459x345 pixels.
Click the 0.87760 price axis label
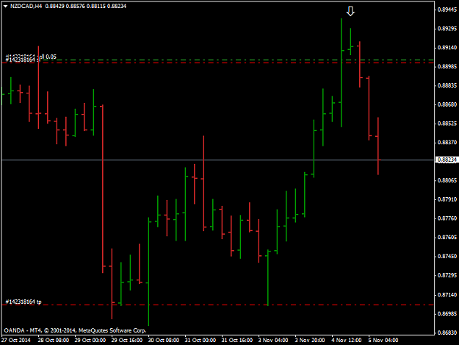[447, 218]
